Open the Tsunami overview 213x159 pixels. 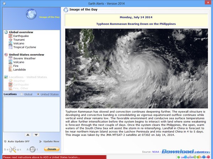tap(19, 40)
